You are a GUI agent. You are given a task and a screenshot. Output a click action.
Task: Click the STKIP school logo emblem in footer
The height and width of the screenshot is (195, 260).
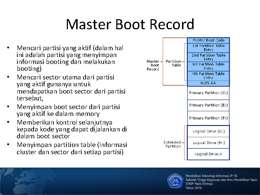(175, 181)
